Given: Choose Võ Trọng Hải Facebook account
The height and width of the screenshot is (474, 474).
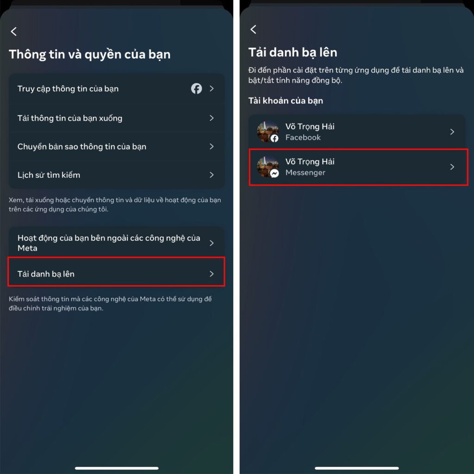Looking at the screenshot, I should [x=357, y=132].
